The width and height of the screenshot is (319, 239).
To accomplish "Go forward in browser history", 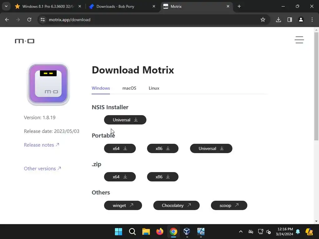I will point(18,20).
